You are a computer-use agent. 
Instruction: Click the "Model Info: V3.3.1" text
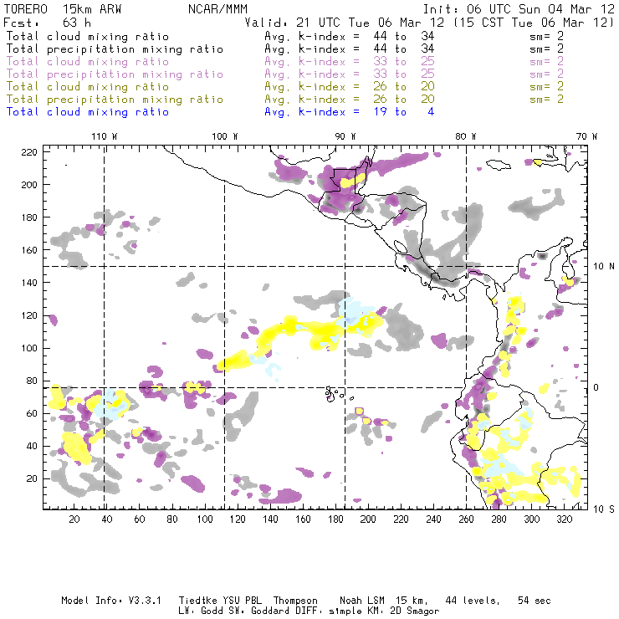coord(111,601)
